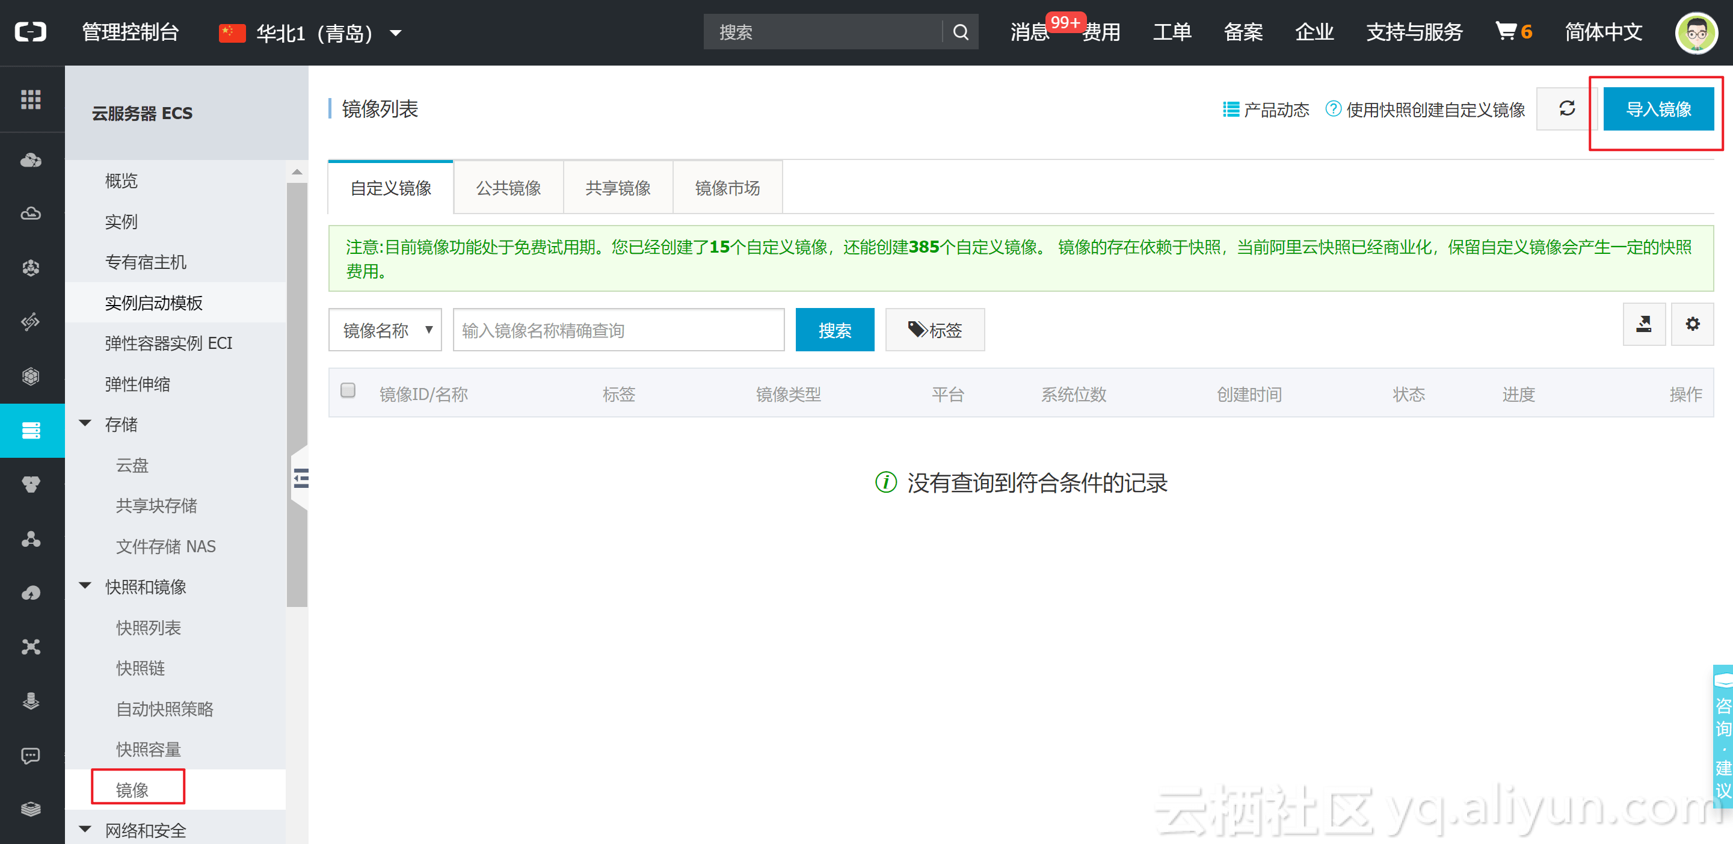
Task: Open the settings gear icon
Action: click(x=1692, y=324)
